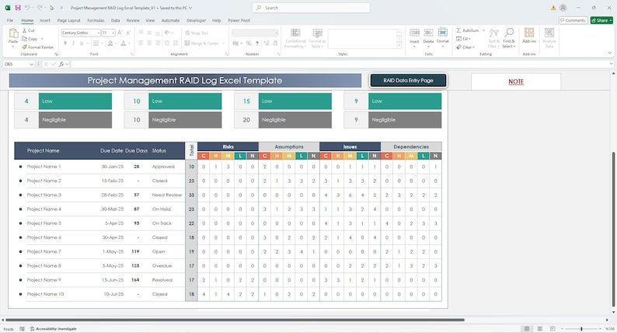Screen dimensions: 617x333
Task: Click the RAID Data Entry Page button
Action: pos(408,80)
